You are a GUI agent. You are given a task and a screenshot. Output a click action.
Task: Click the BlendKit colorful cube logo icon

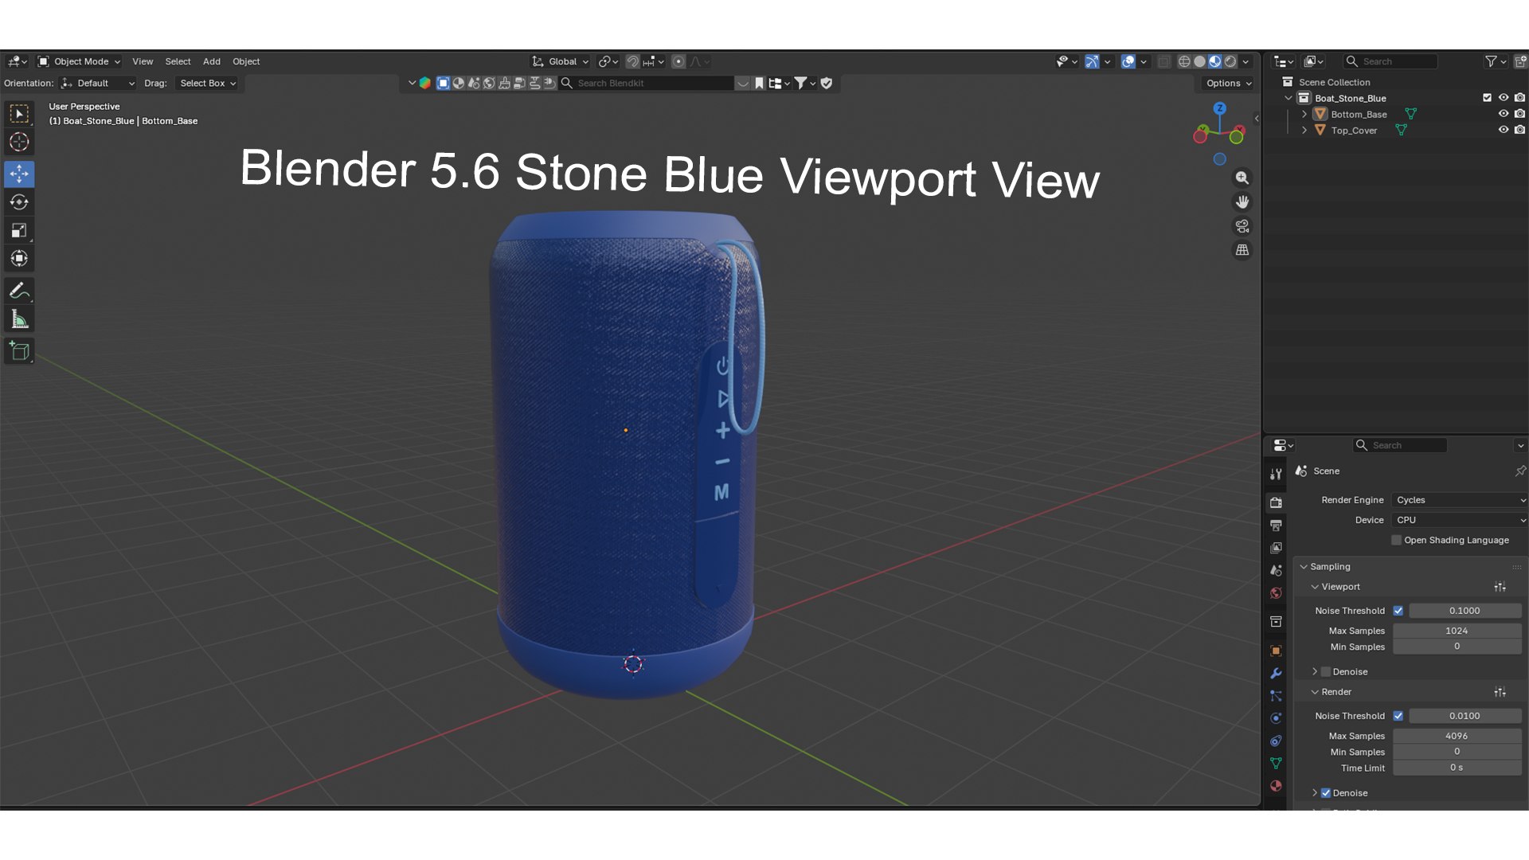424,83
